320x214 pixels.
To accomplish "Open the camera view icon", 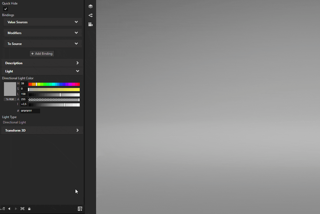I will click(90, 24).
